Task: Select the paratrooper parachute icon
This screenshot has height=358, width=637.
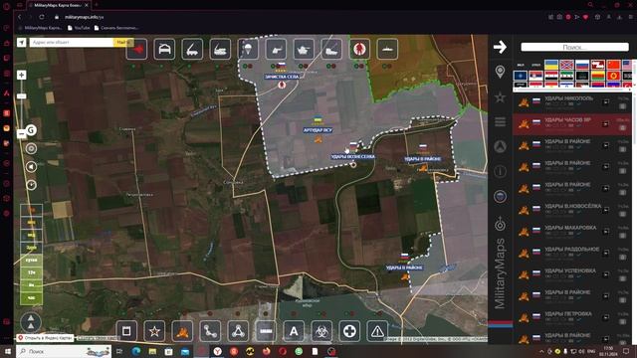Action: [248, 49]
